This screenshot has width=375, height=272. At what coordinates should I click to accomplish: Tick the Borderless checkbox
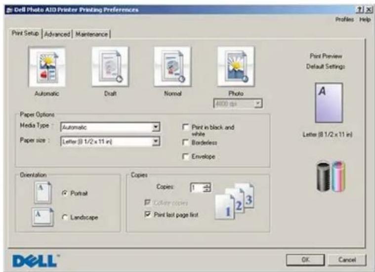click(185, 143)
